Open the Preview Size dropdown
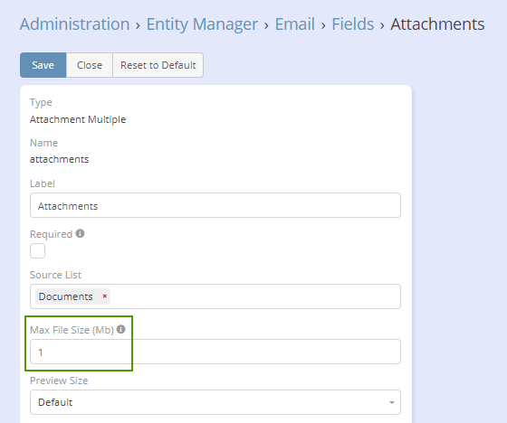Viewport: 507px width, 423px height. click(x=215, y=402)
